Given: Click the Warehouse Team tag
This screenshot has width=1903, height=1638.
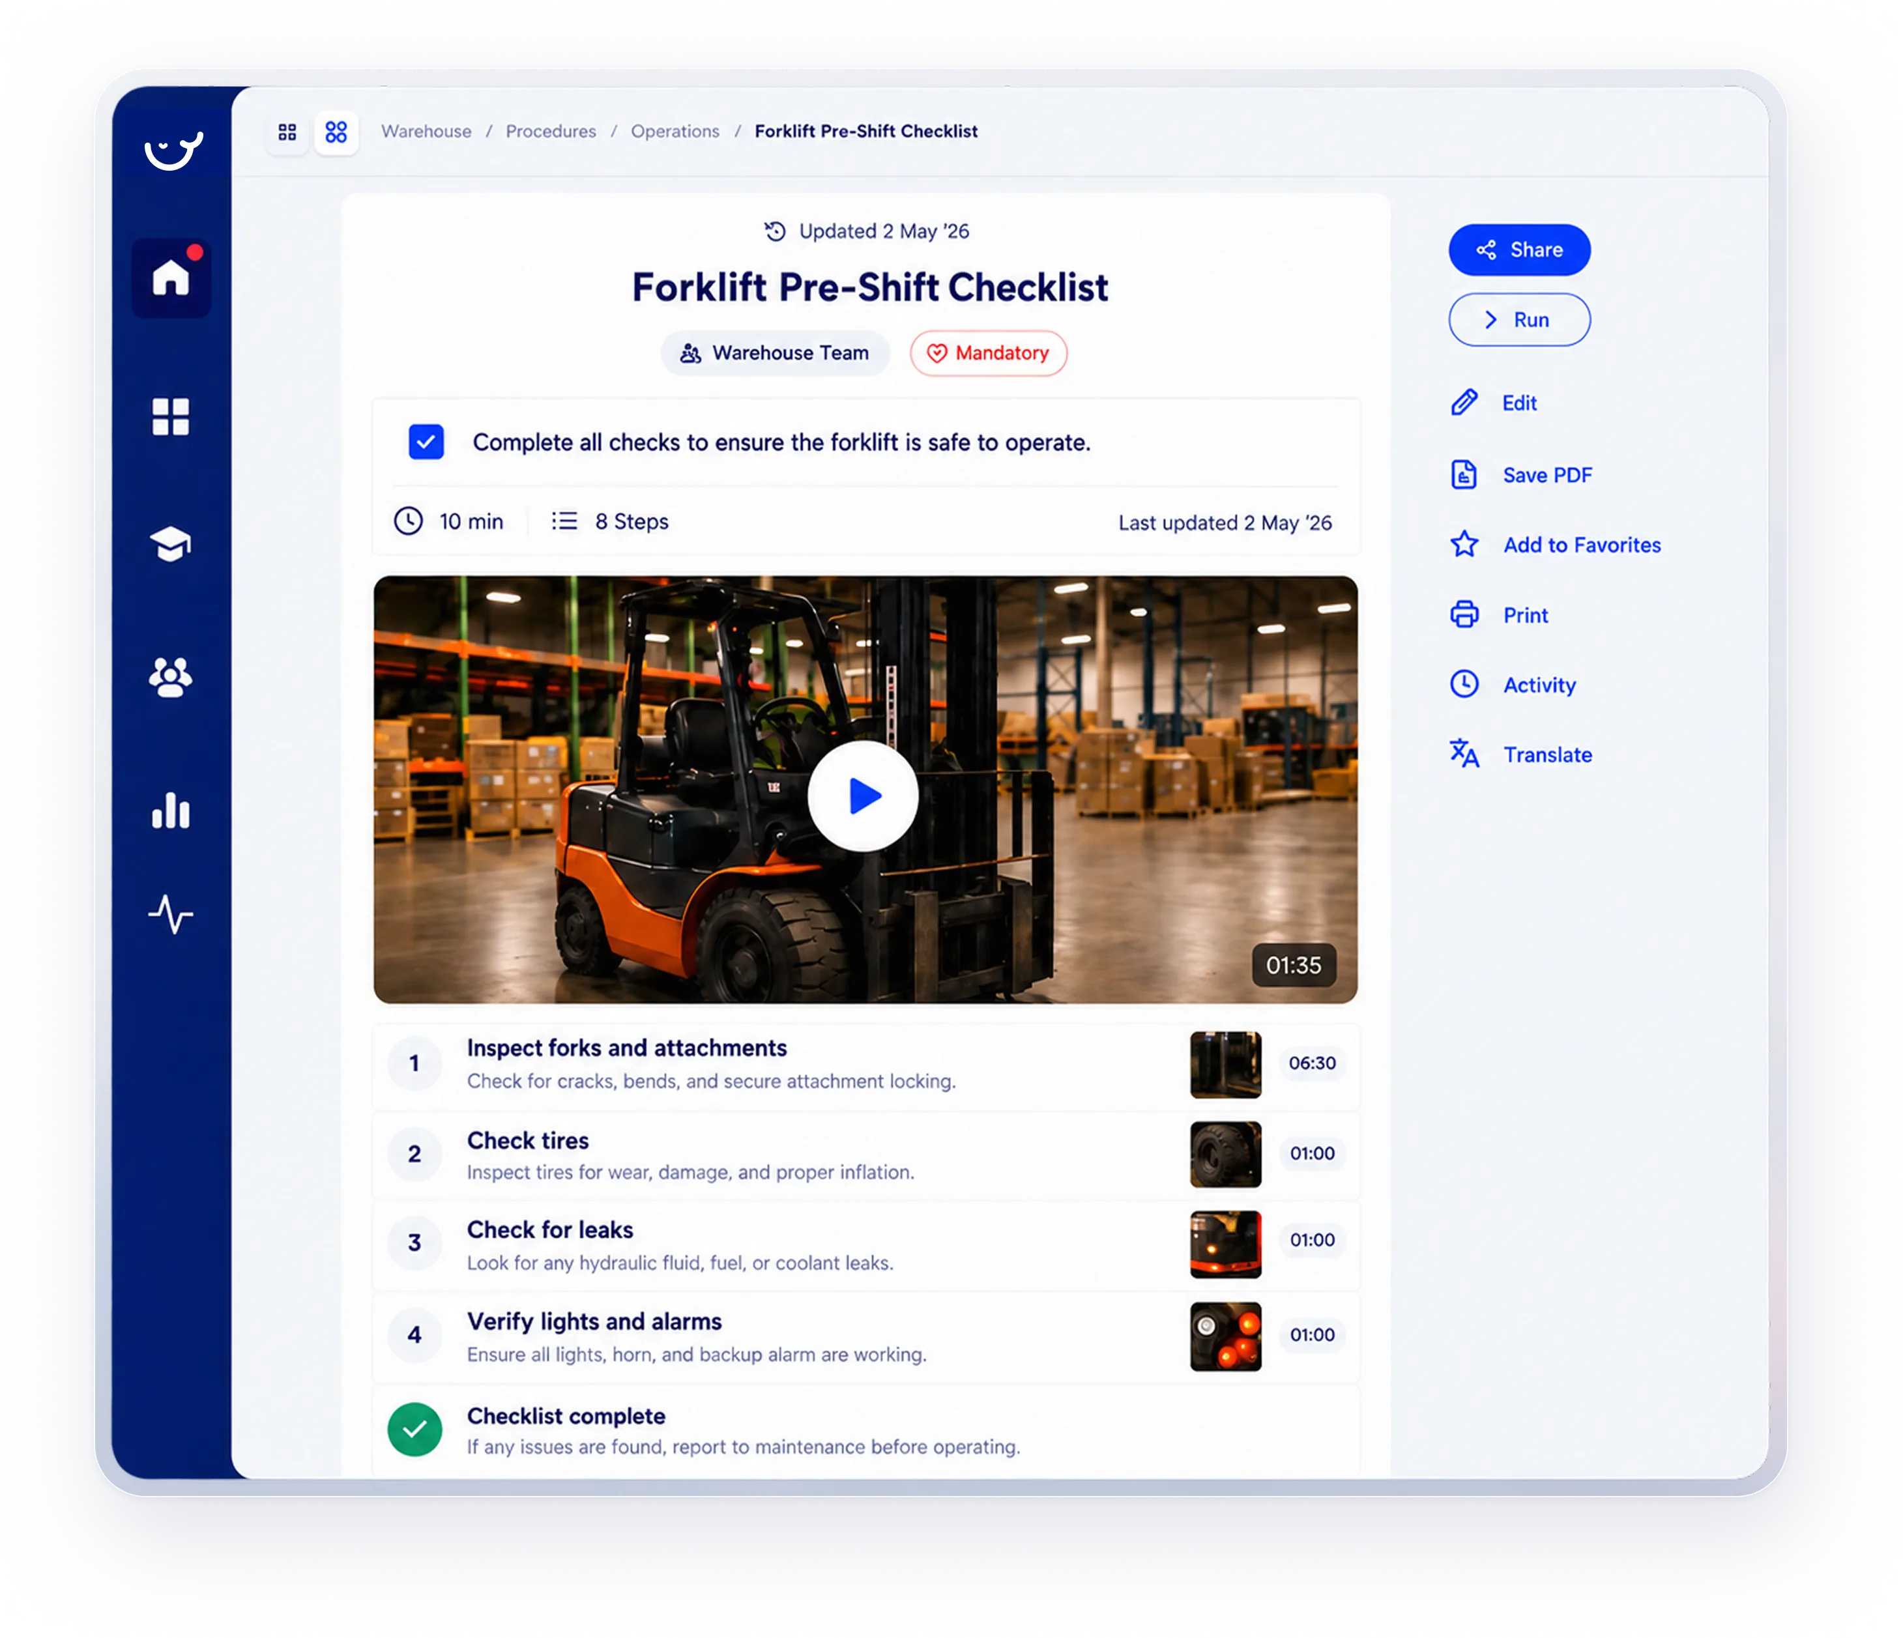Looking at the screenshot, I should tap(775, 354).
